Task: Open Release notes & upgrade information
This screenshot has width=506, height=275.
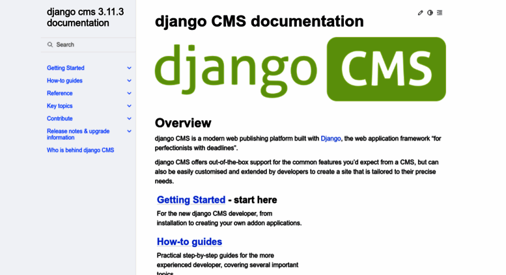Action: [x=78, y=135]
